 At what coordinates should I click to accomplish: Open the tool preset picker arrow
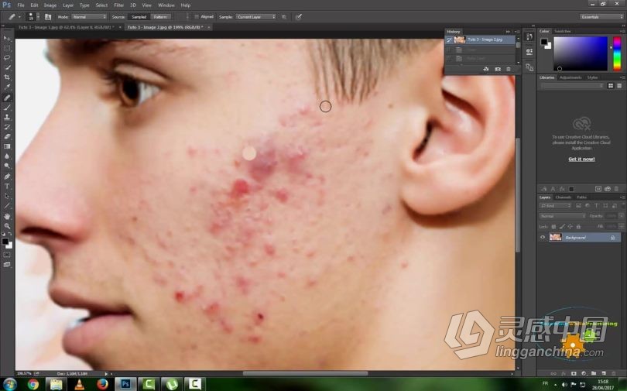(19, 17)
